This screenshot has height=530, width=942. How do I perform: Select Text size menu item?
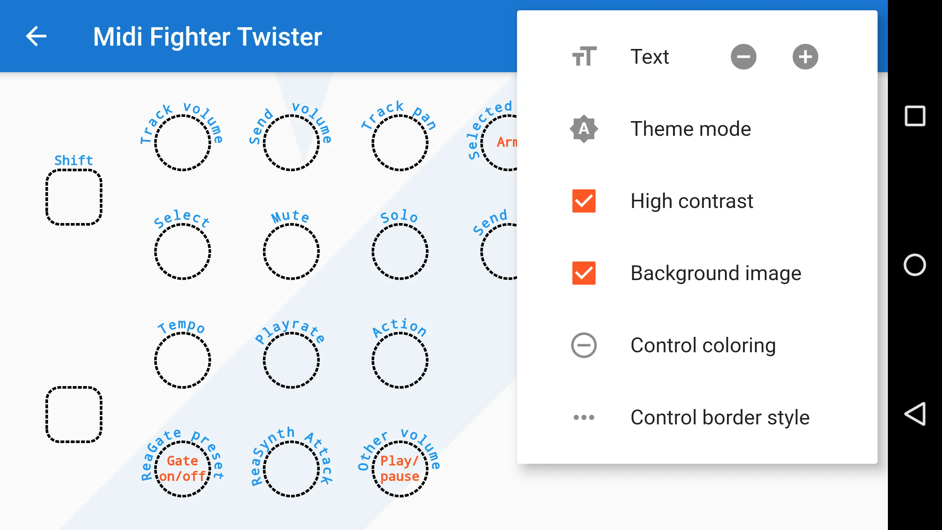(x=649, y=57)
